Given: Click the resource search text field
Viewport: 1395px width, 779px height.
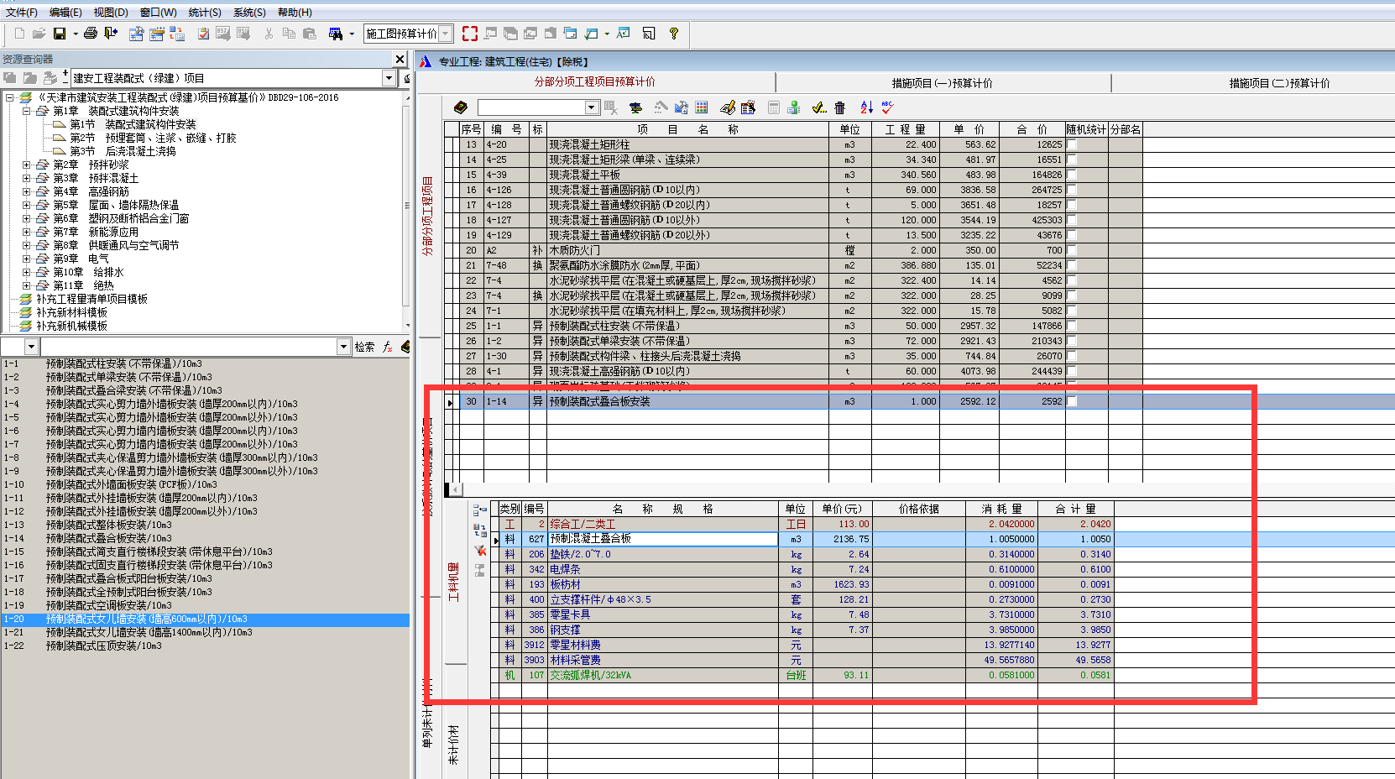Looking at the screenshot, I should 189,347.
